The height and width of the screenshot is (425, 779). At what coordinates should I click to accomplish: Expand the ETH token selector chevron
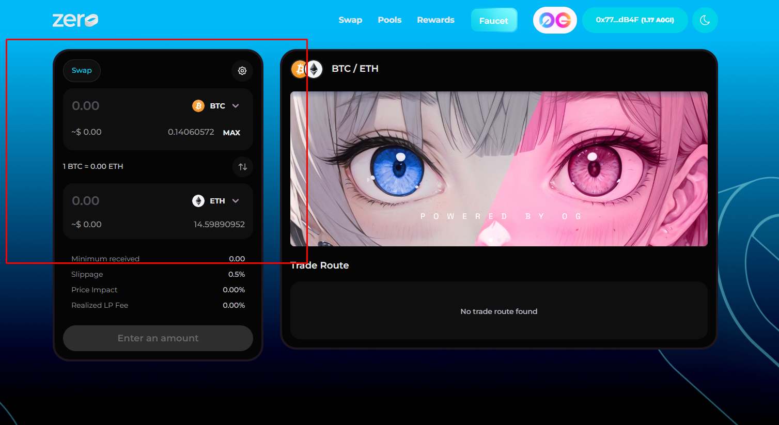(236, 201)
